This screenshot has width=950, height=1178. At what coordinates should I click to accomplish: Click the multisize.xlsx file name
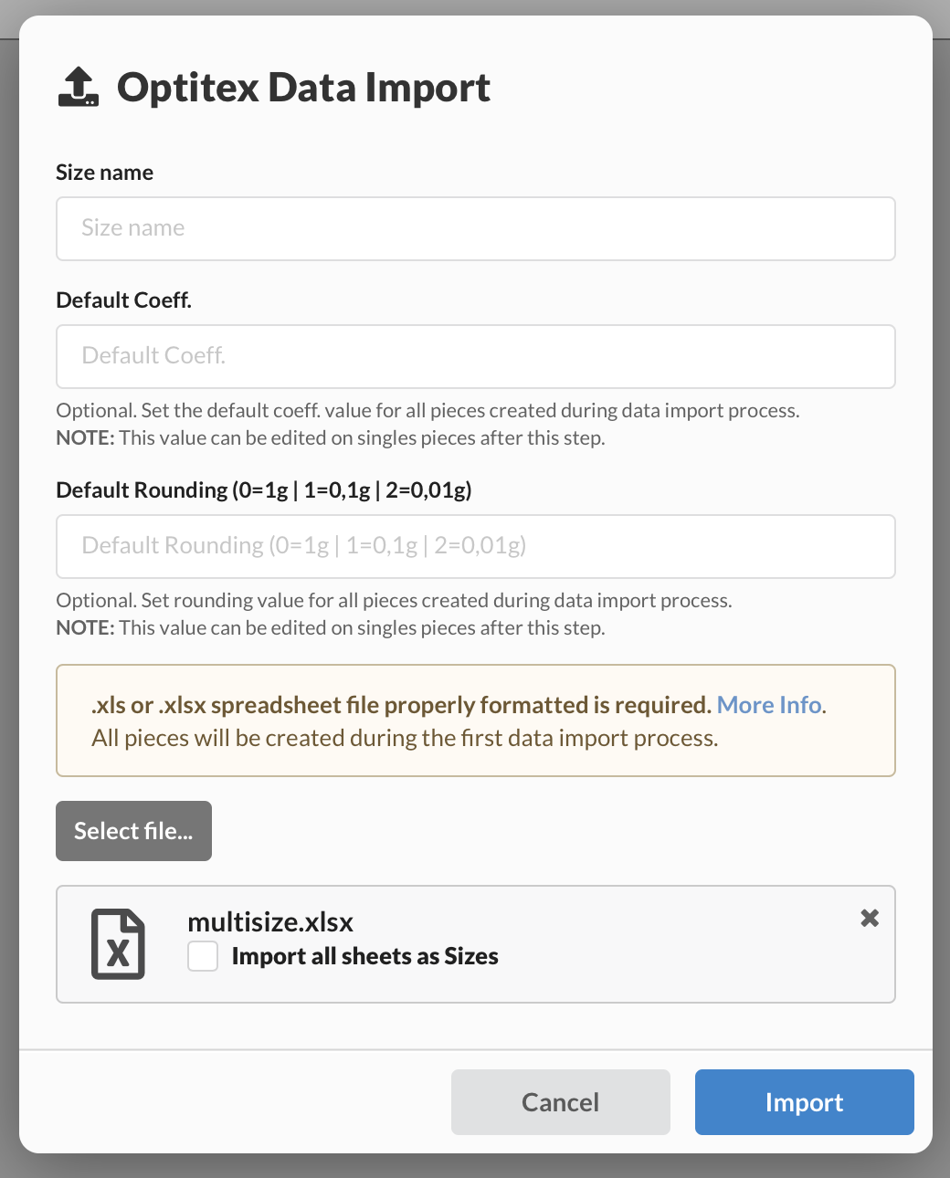(x=270, y=922)
